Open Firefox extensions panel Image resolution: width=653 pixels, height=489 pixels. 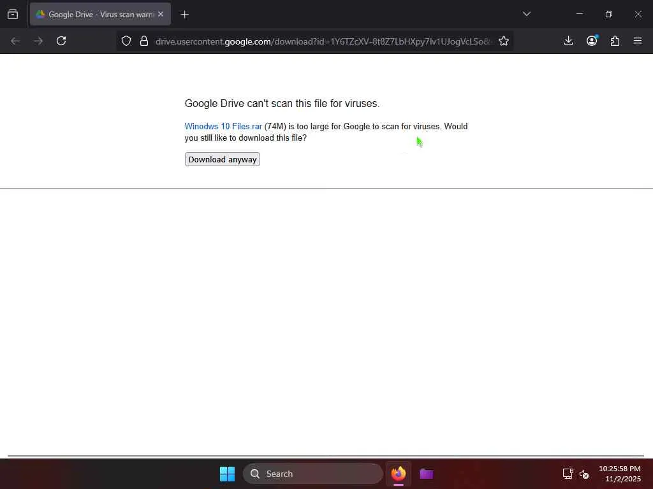(x=615, y=41)
